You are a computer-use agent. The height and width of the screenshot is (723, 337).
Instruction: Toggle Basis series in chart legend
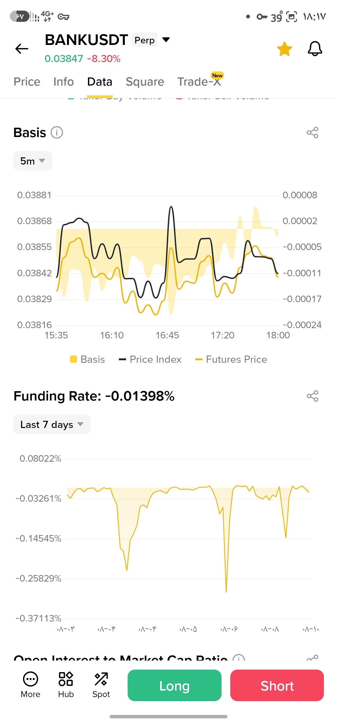point(87,359)
